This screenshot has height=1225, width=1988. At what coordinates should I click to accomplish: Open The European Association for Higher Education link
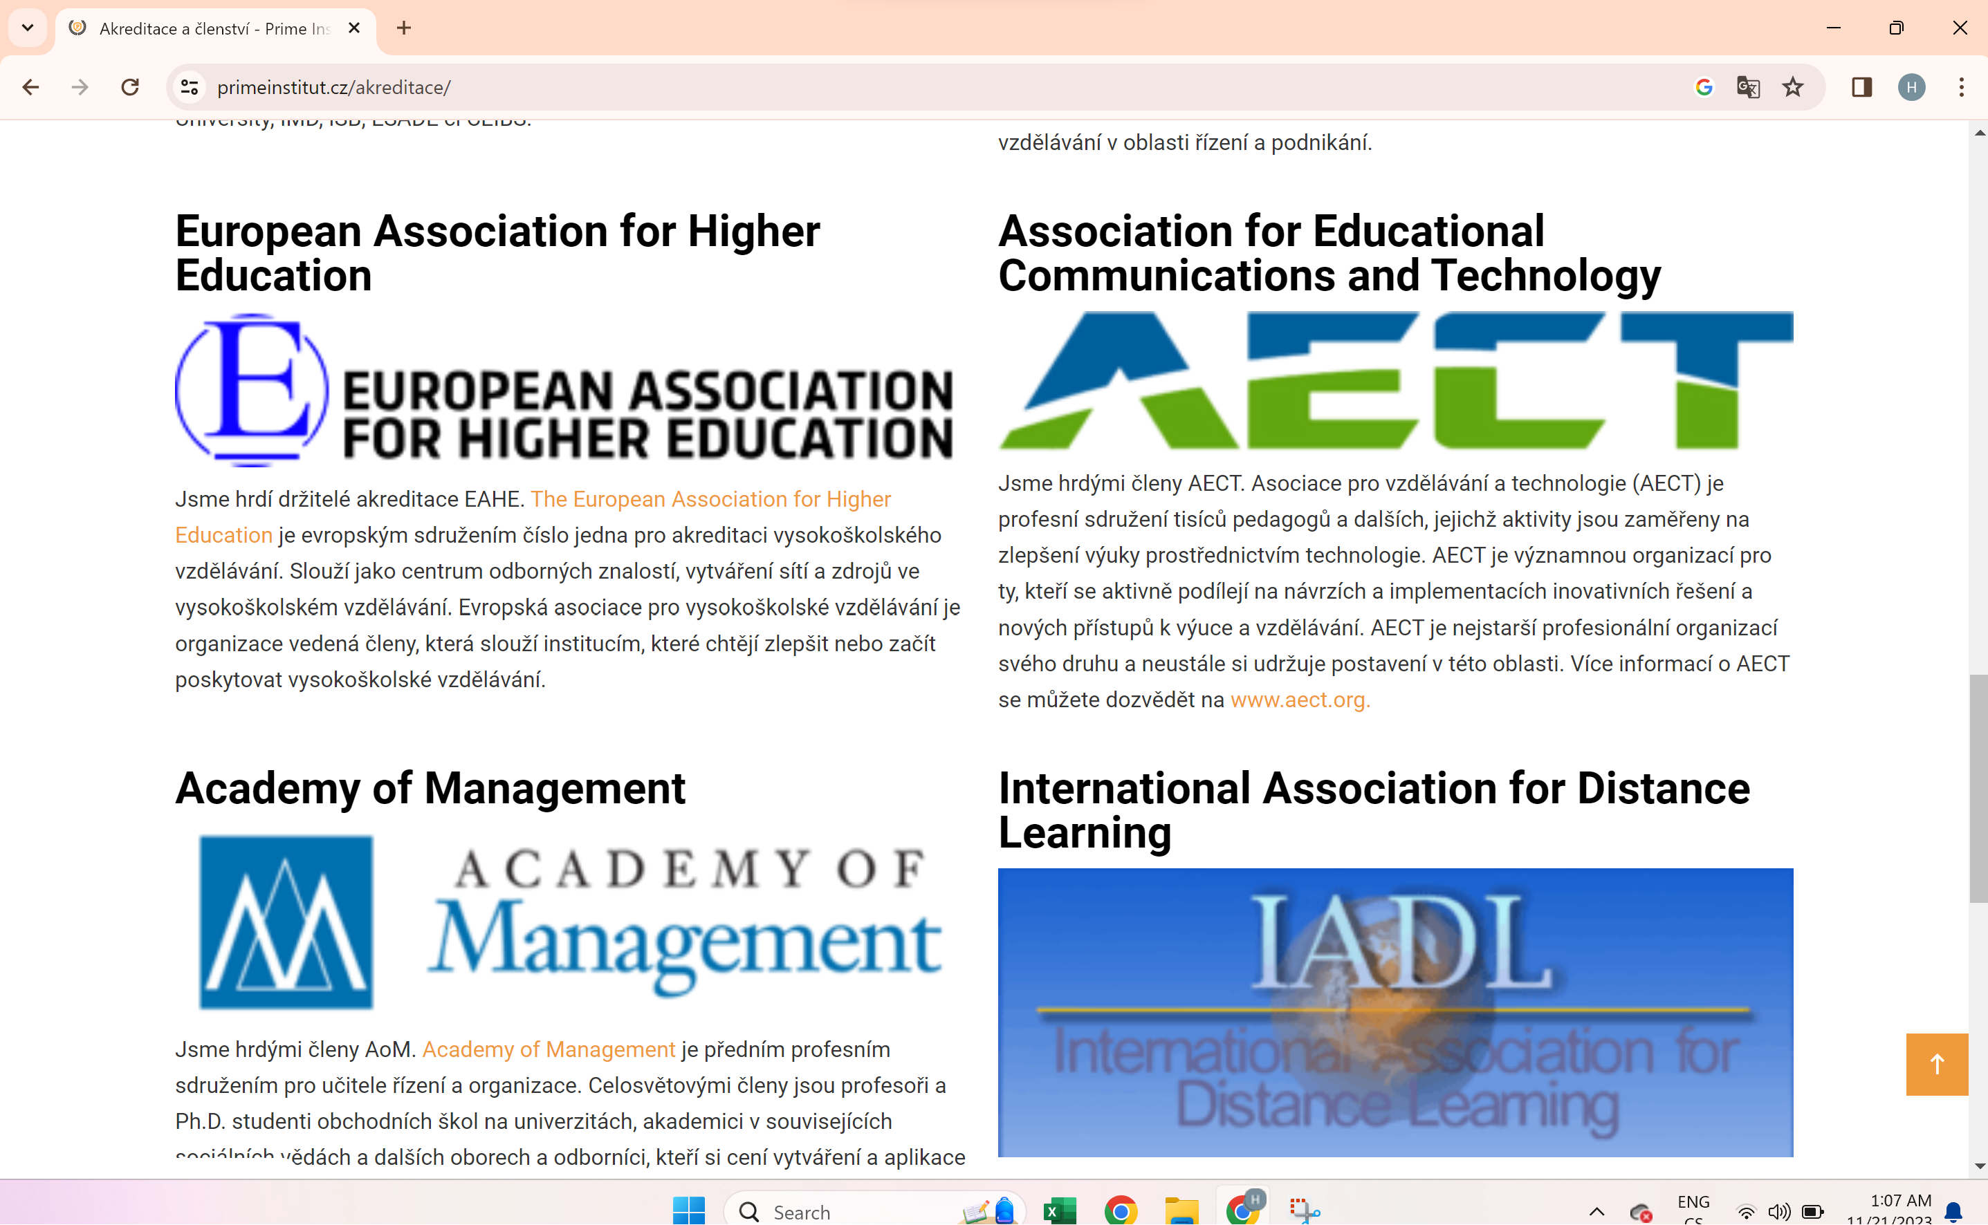point(533,517)
